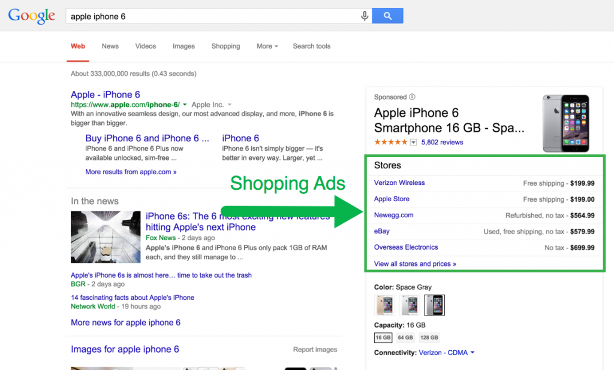614x370 pixels.
Task: Expand the apple.com URL dropdown arrow
Action: (185, 105)
